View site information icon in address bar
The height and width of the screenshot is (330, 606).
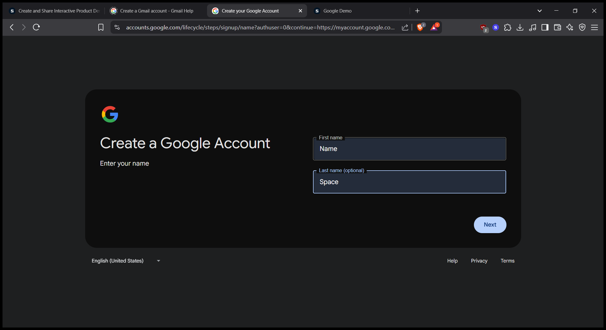pyautogui.click(x=117, y=27)
